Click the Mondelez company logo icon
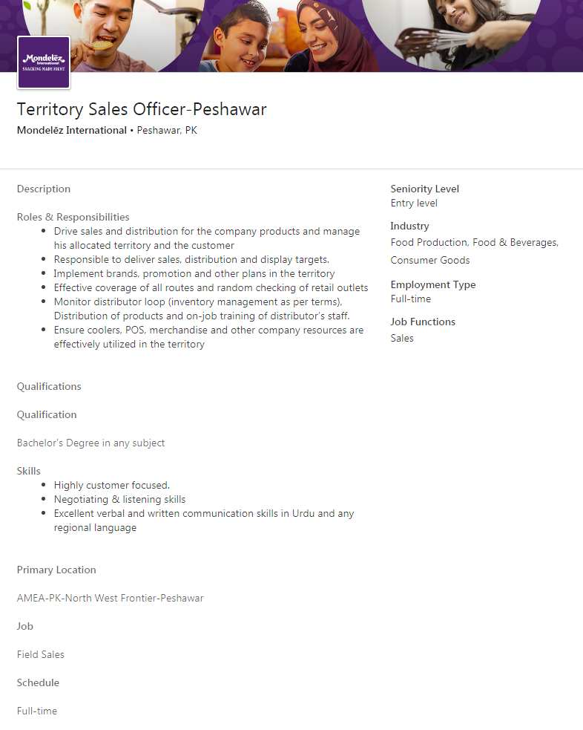The height and width of the screenshot is (730, 583). [44, 63]
